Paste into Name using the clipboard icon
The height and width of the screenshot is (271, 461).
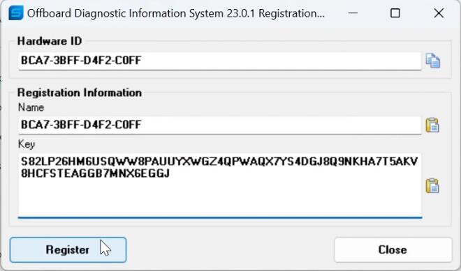click(432, 125)
